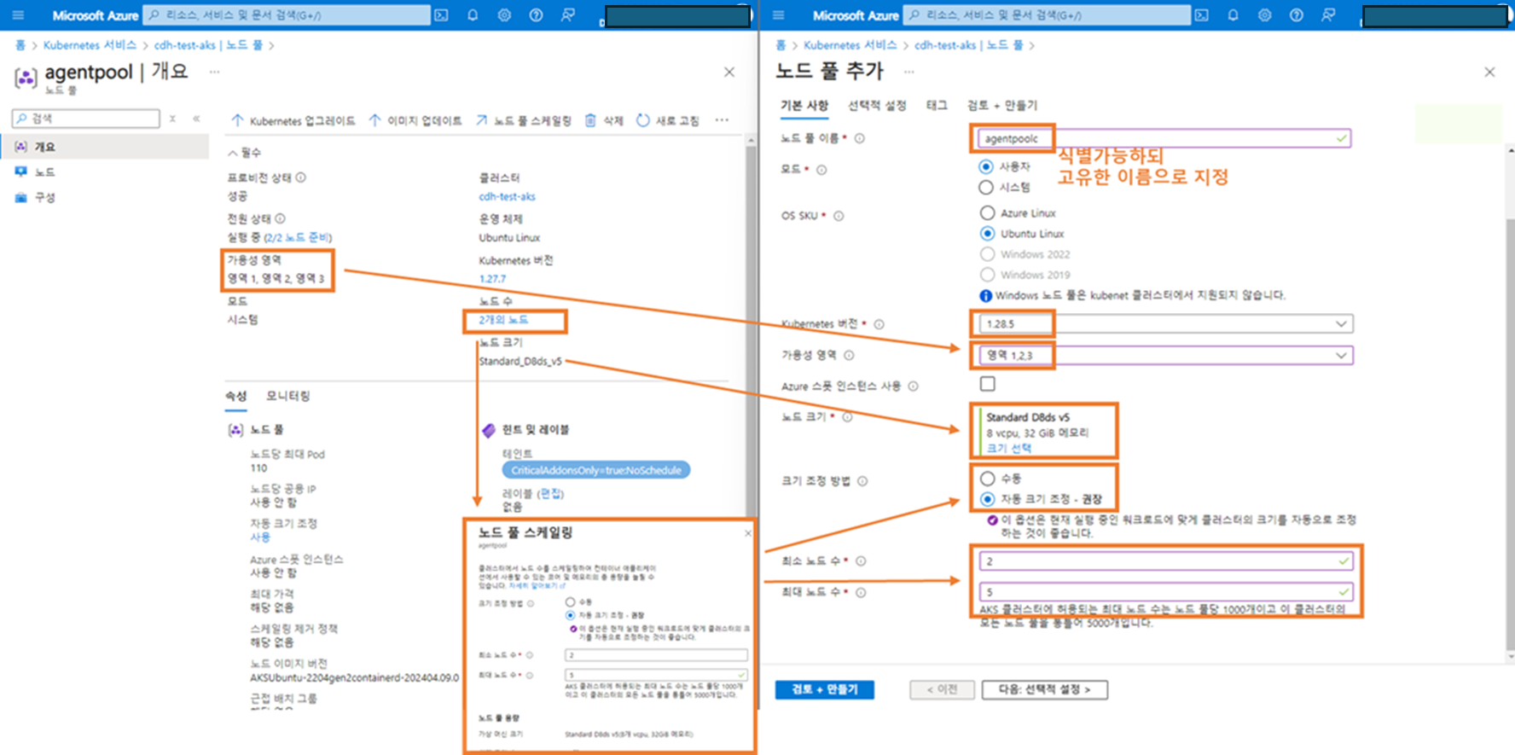Open help question mark in left window header

[x=536, y=15]
